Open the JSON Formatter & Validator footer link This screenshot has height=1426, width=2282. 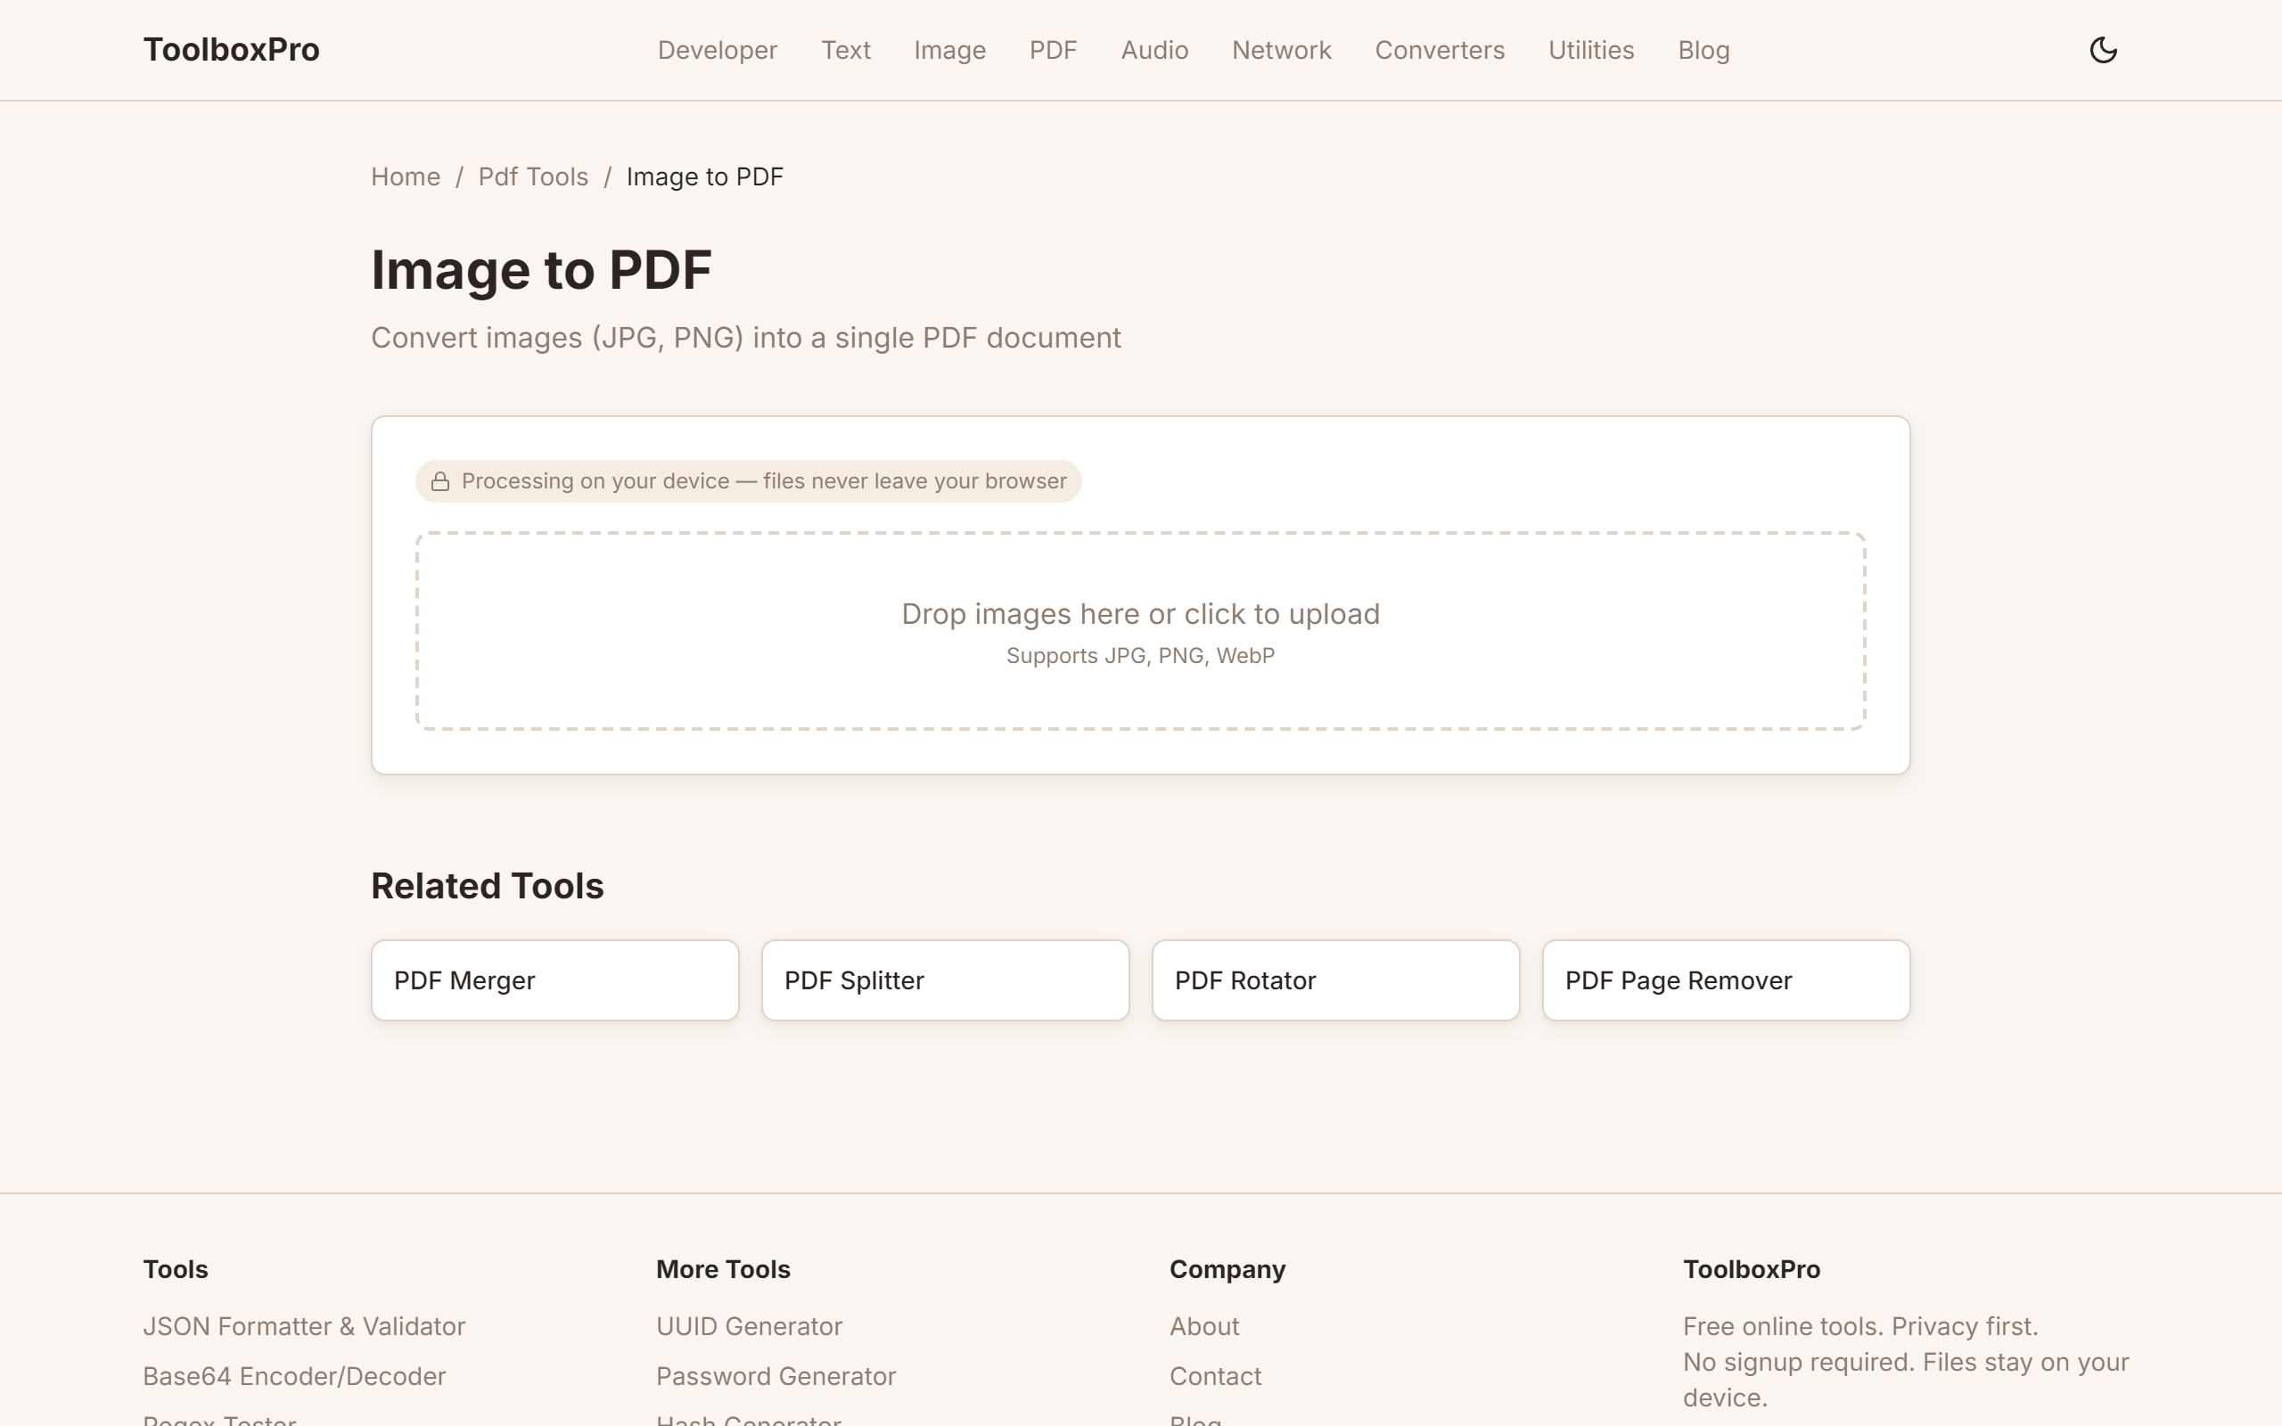(304, 1326)
